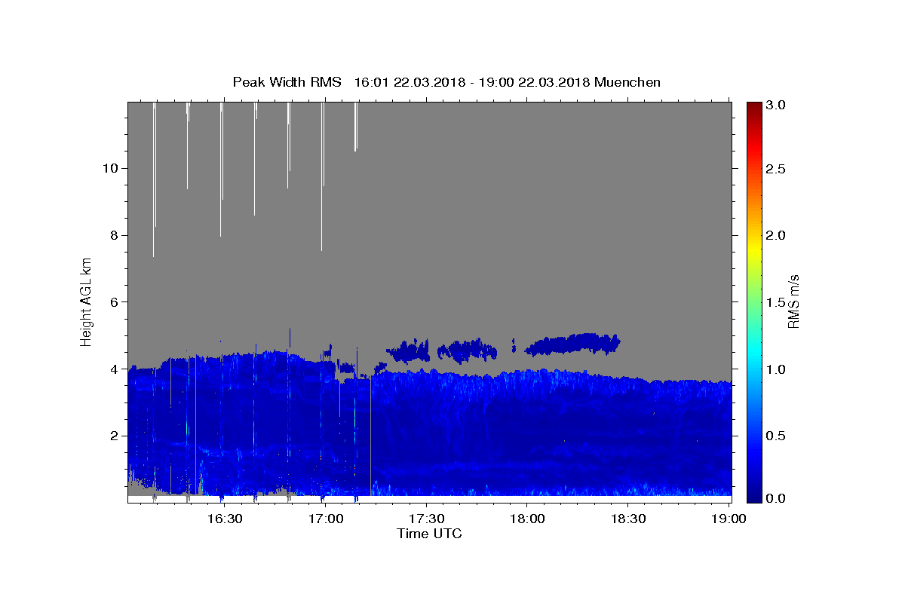Click the 16:30 time tick label
This screenshot has width=905, height=603.
click(x=225, y=519)
